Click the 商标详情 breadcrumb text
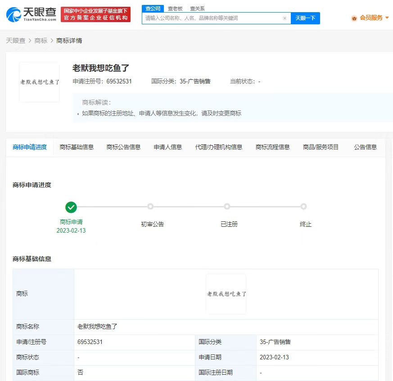The width and height of the screenshot is (393, 381). [69, 41]
